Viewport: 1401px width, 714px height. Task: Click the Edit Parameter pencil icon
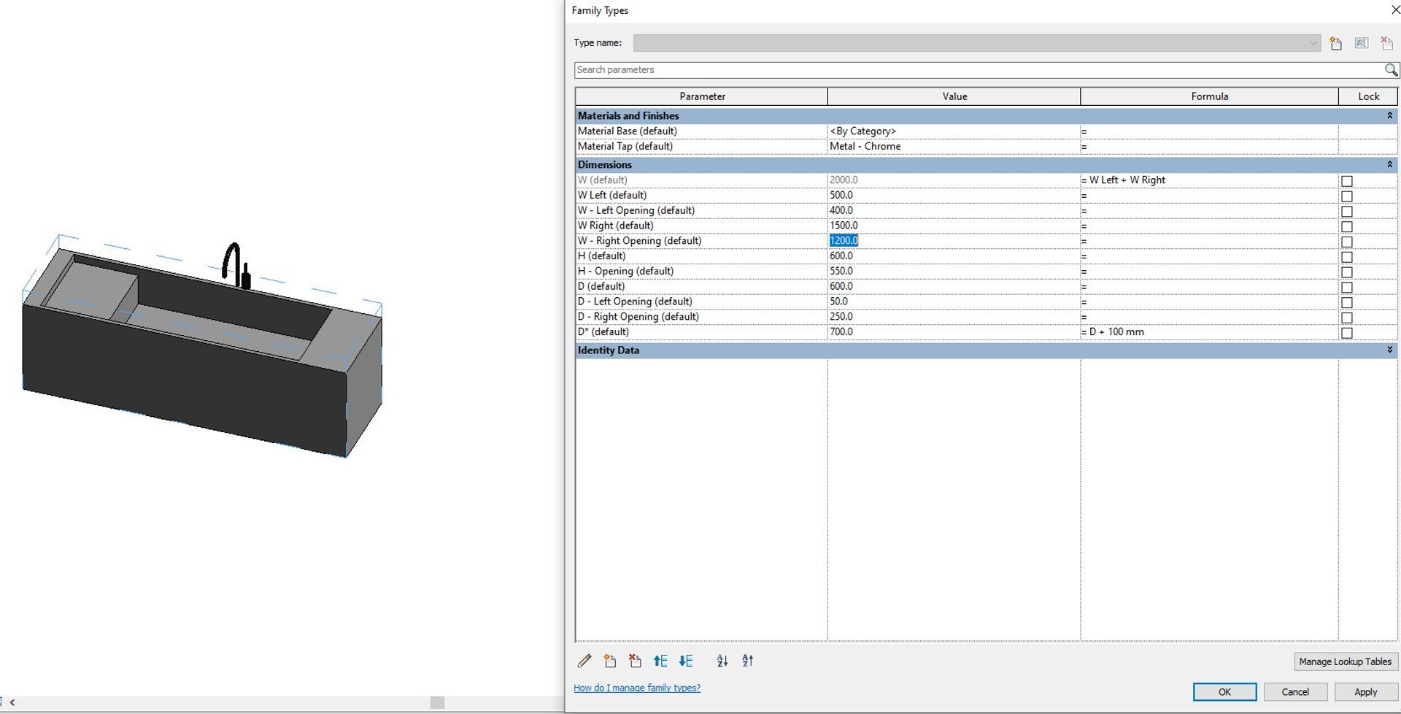click(x=584, y=661)
